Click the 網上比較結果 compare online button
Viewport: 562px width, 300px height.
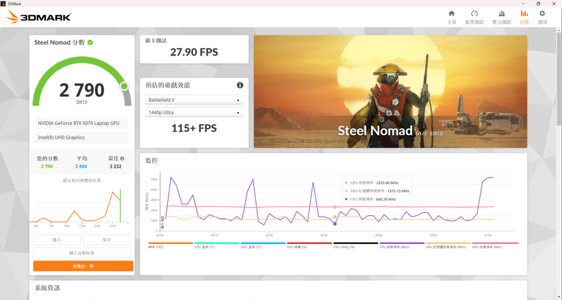coord(81,253)
